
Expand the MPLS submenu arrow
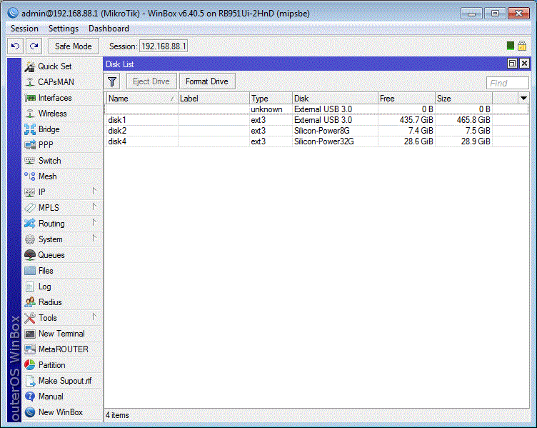94,207
